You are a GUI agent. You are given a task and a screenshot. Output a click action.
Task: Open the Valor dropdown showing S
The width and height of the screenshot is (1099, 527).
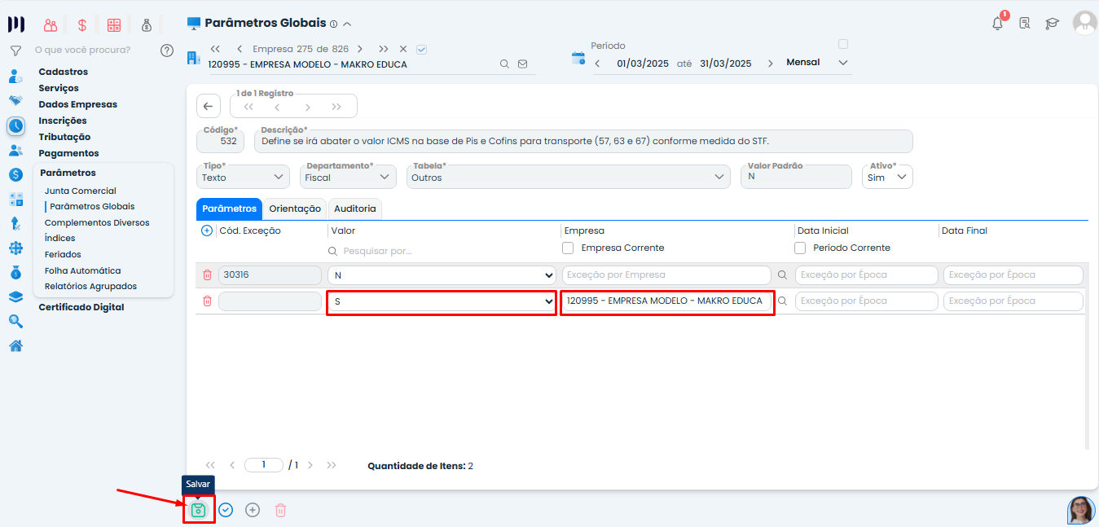point(442,301)
